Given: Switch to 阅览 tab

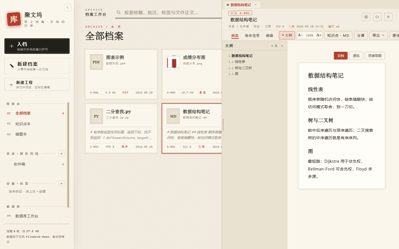Looking at the screenshot, I should [235, 35].
